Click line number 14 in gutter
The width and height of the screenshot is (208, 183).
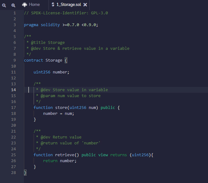tap(13, 90)
